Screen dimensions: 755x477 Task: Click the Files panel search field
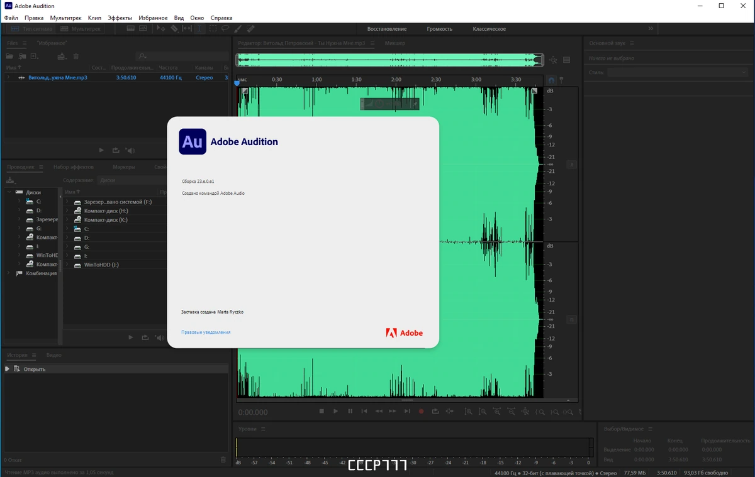click(182, 57)
